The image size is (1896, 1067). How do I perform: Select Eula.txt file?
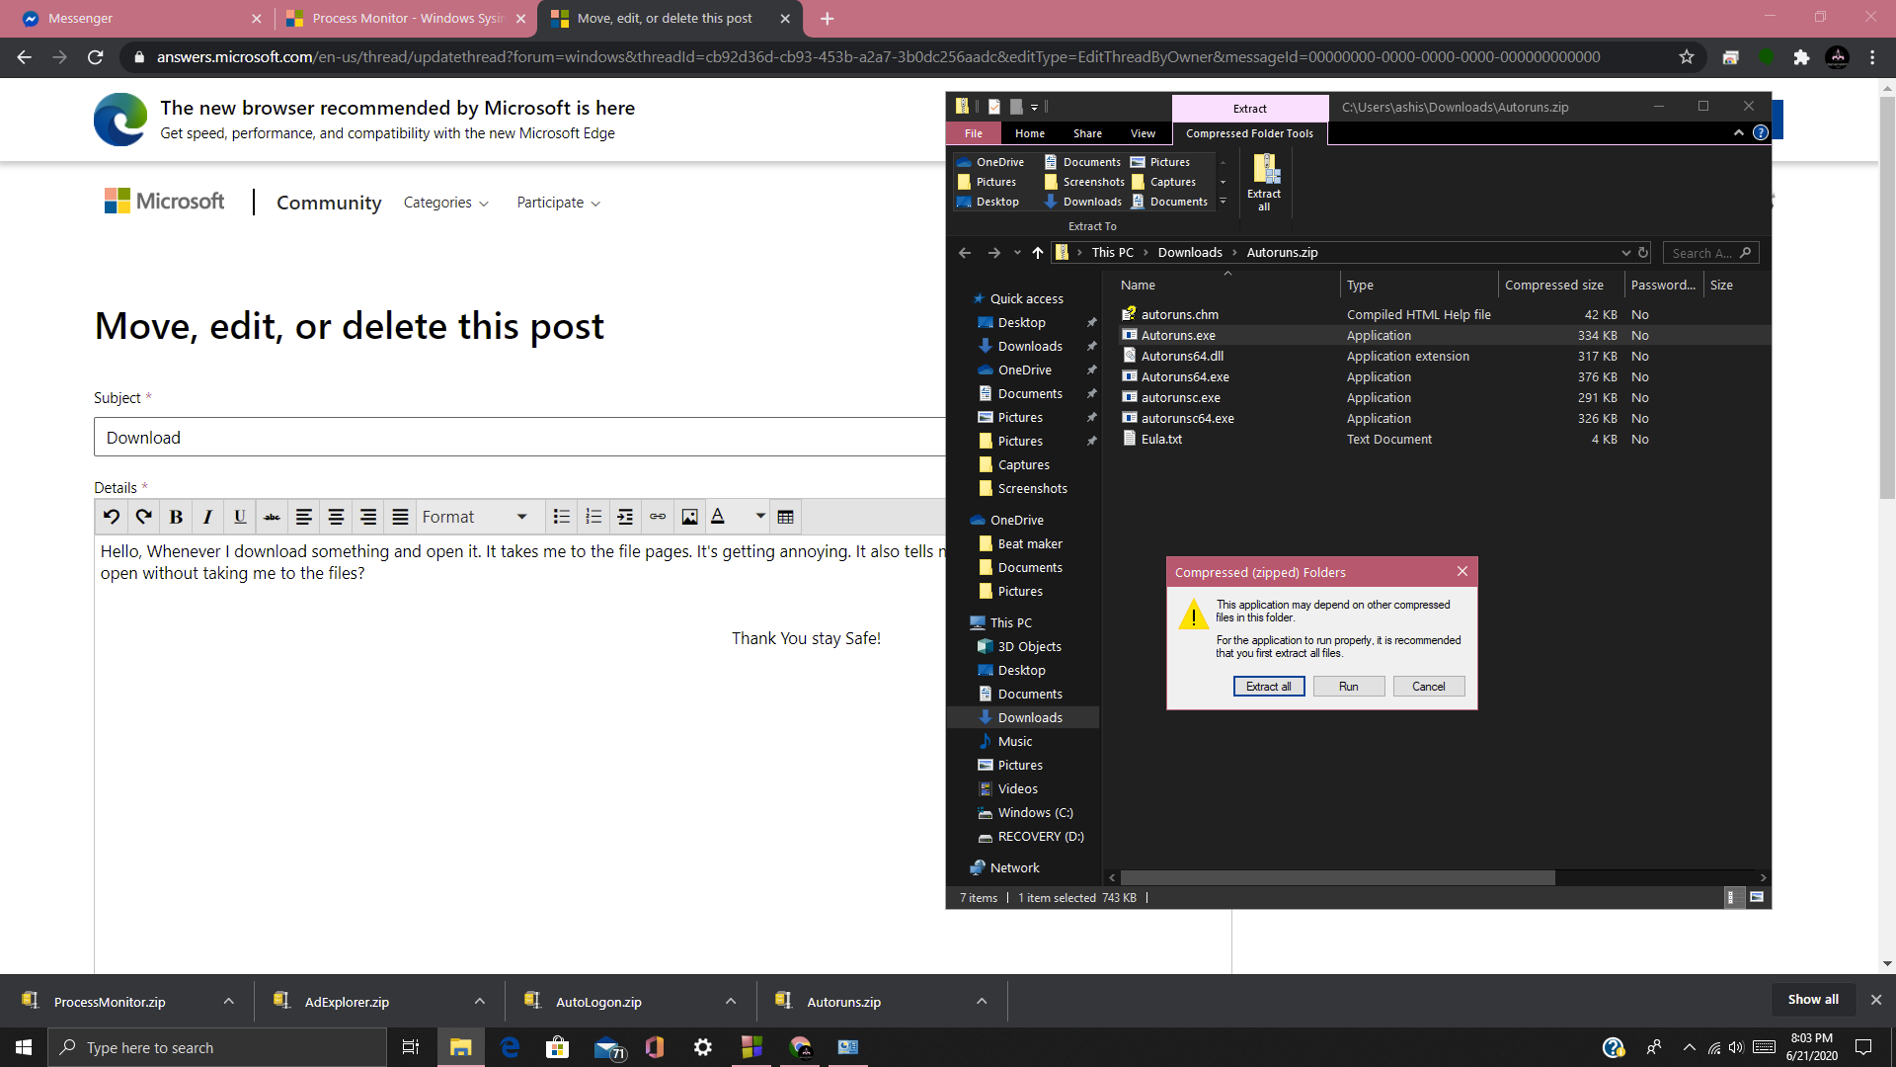1161,439
